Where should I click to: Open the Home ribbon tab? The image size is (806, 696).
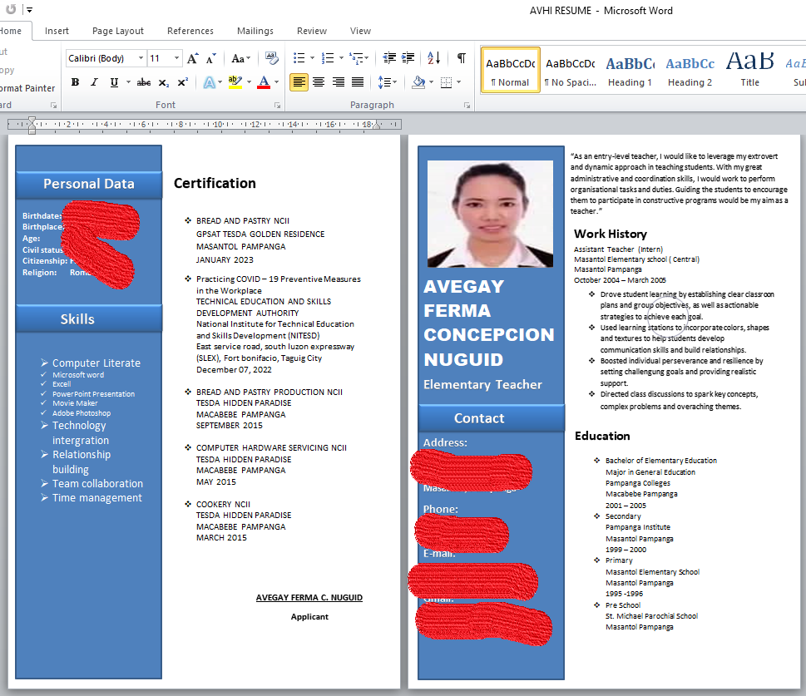(12, 31)
